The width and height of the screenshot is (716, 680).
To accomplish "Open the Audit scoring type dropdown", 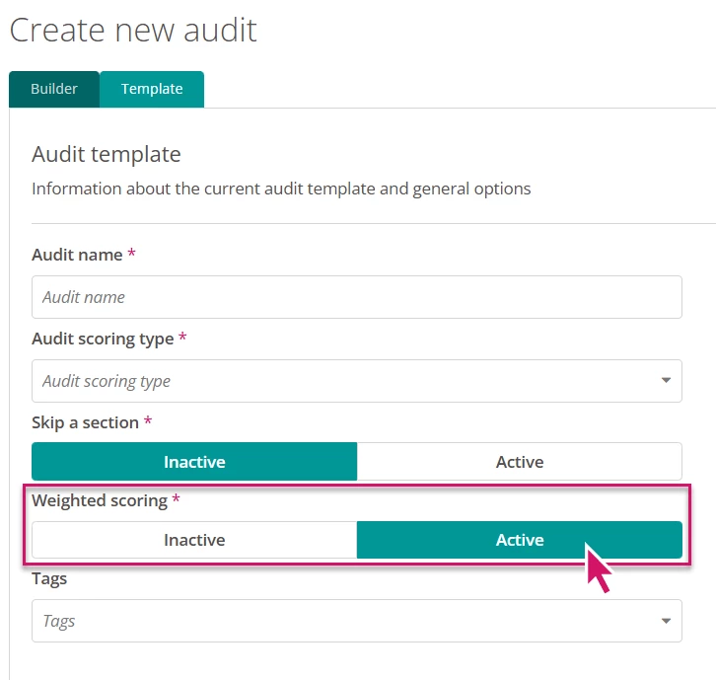I will (x=357, y=381).
